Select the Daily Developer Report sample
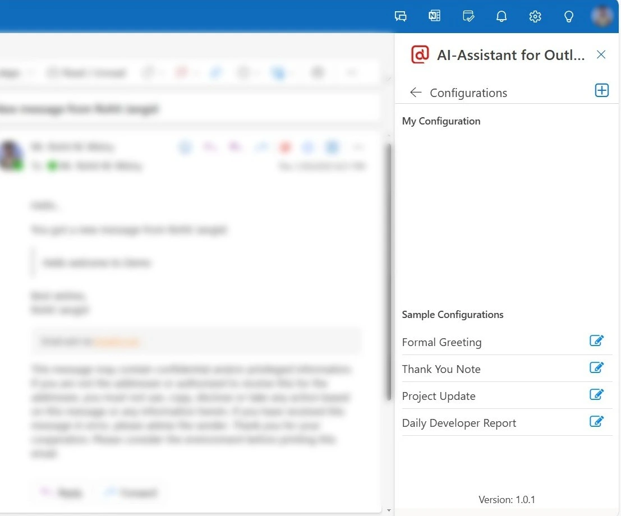This screenshot has height=516, width=621. click(459, 422)
